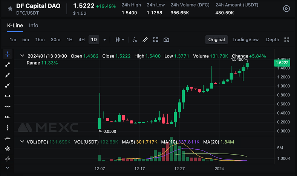
Task: Click the MA(10) value 337.811K
Action: click(x=189, y=142)
